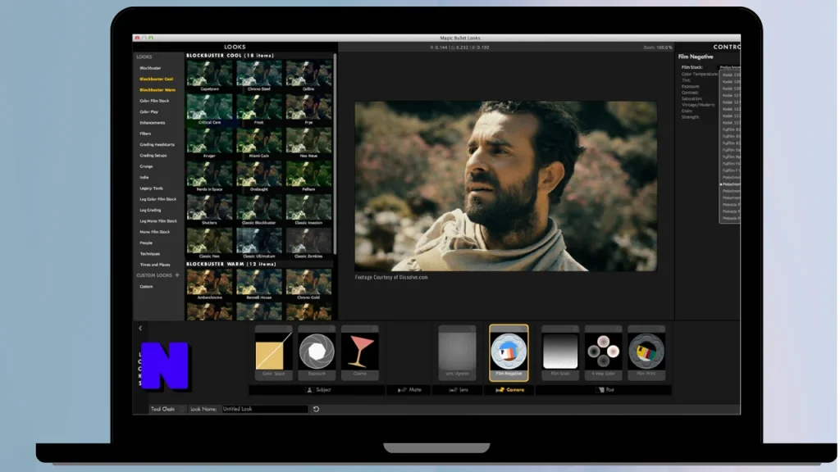Screen dimensions: 840x472
Task: Switch to the Subject stage tab
Action: click(x=318, y=389)
